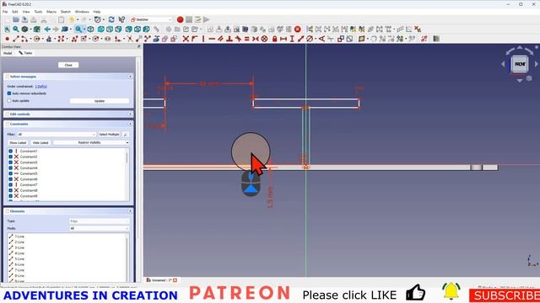Uncheck Constraint5 visibility checkbox

[10, 173]
